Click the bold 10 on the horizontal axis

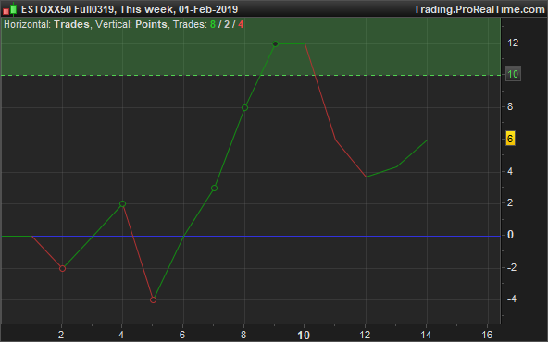pos(304,336)
